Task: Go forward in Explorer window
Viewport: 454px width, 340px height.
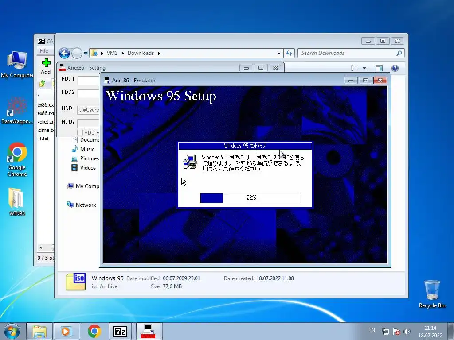Action: pyautogui.click(x=77, y=53)
